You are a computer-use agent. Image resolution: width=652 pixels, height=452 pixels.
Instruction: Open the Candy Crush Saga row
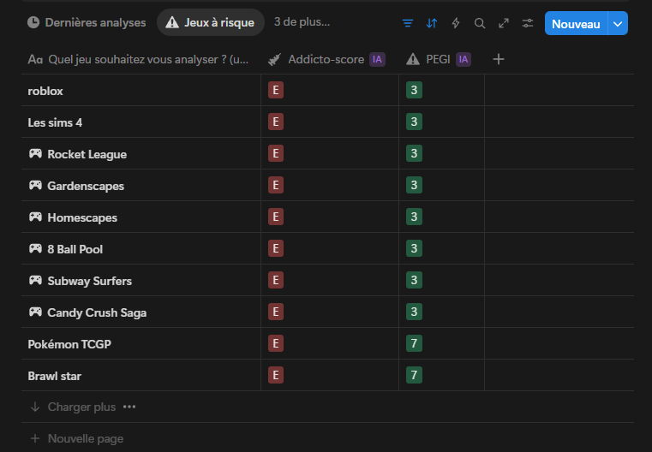pos(96,312)
